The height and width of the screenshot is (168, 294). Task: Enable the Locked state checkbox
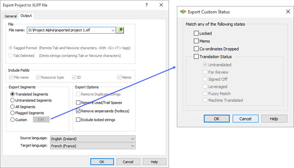196,33
